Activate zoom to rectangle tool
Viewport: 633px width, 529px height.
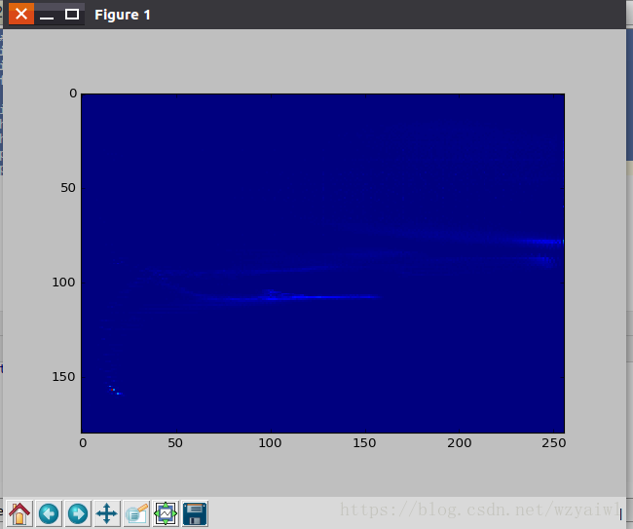[136, 513]
